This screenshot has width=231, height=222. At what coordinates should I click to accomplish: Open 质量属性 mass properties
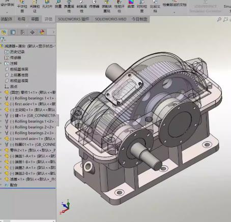69,7
